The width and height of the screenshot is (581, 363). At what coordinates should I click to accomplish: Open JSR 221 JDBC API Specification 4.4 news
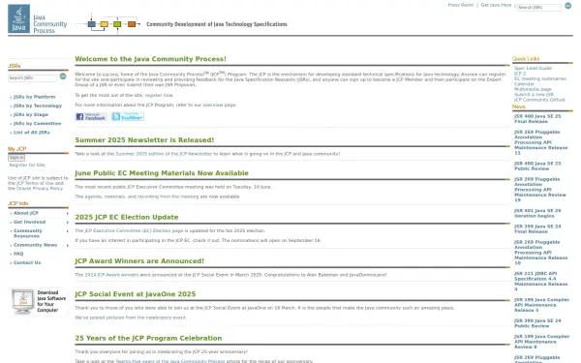click(x=540, y=282)
